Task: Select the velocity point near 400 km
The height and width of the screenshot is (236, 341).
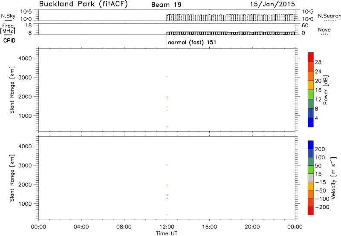Action: coord(167,215)
